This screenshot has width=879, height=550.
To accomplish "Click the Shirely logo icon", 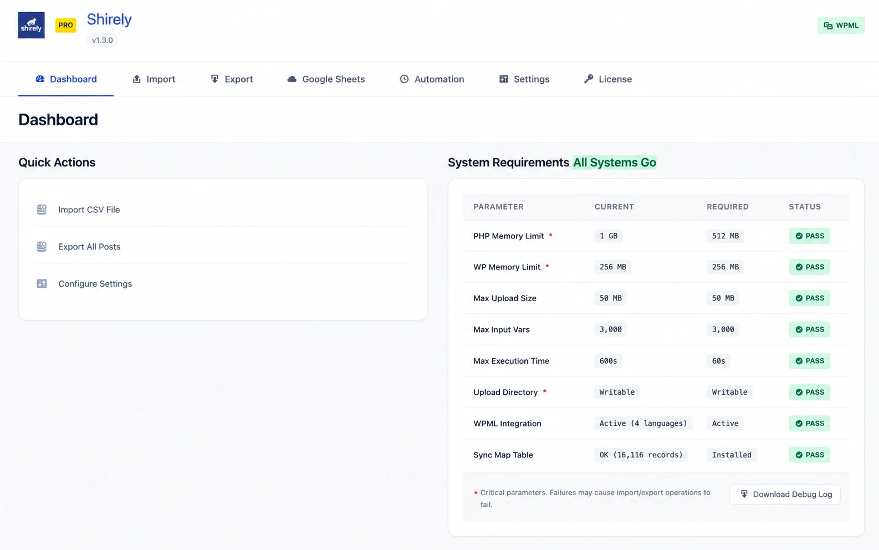I will pos(31,25).
